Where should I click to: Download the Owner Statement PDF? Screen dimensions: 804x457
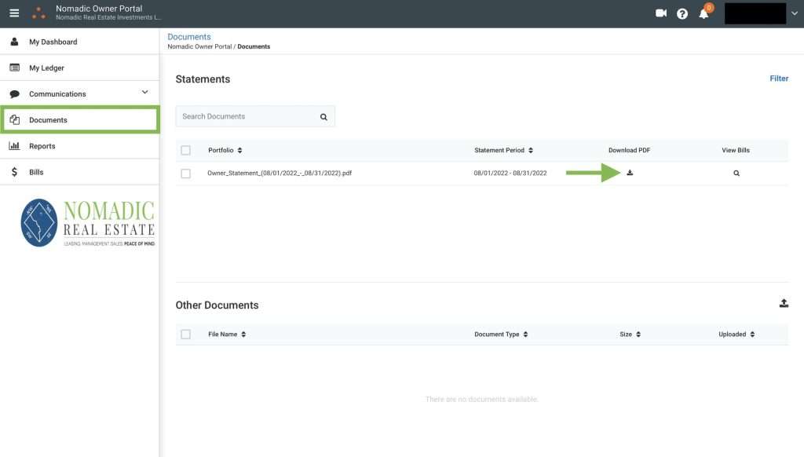pyautogui.click(x=630, y=173)
